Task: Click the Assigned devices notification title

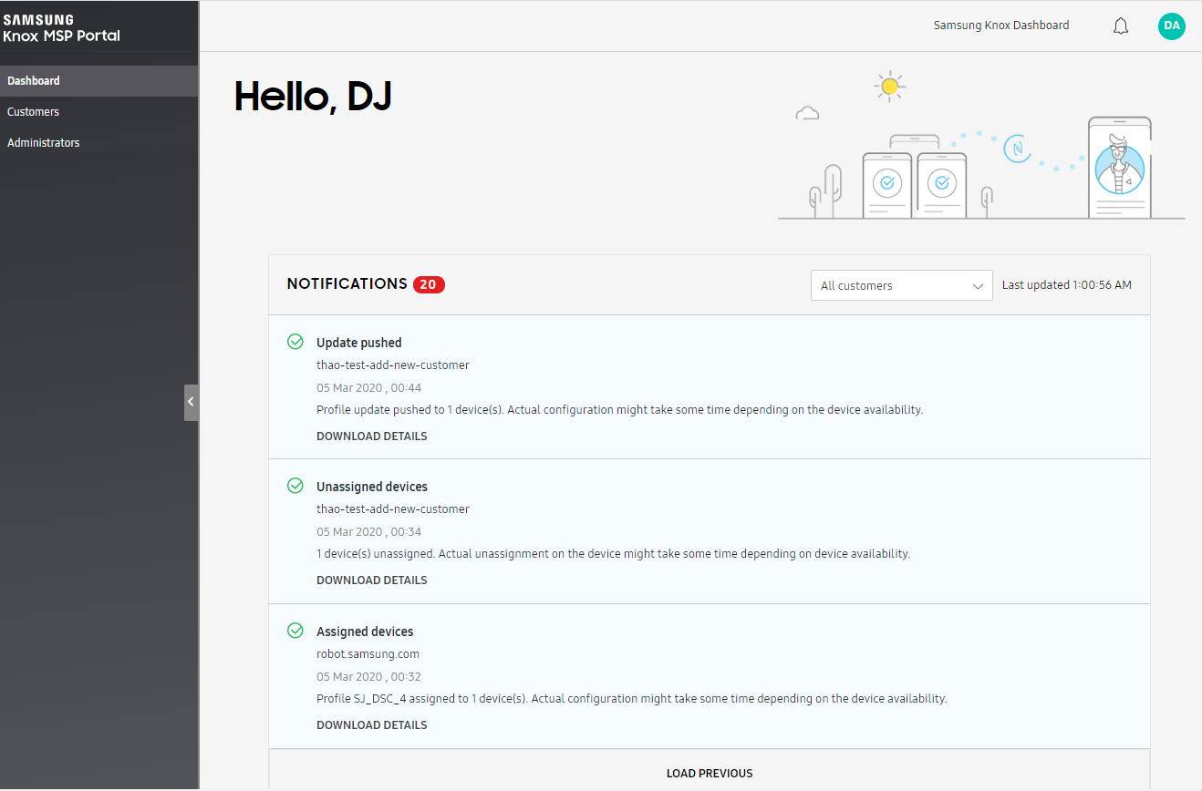Action: point(365,632)
